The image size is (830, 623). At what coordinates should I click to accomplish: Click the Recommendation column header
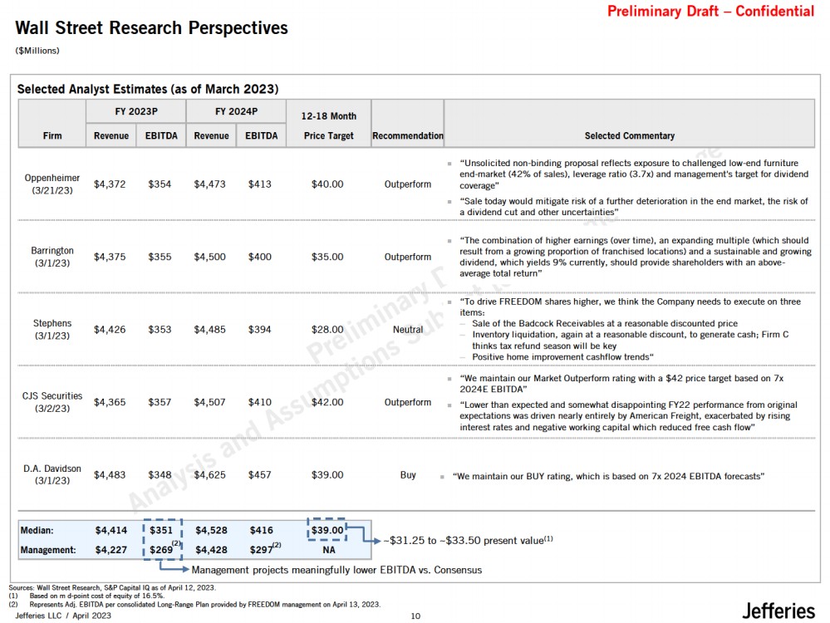pos(407,135)
